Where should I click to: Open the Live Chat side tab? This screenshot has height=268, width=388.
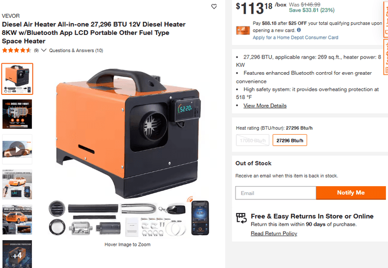(386, 19)
